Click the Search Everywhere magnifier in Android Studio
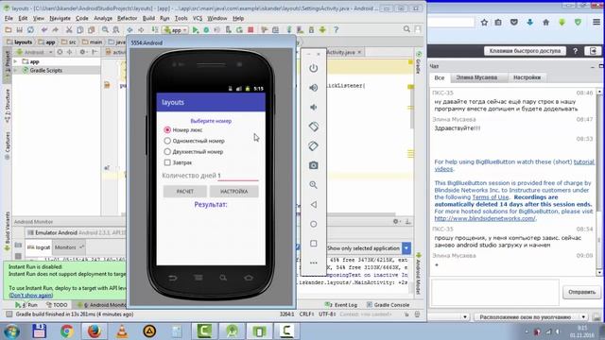This screenshot has height=340, width=605. point(406,29)
